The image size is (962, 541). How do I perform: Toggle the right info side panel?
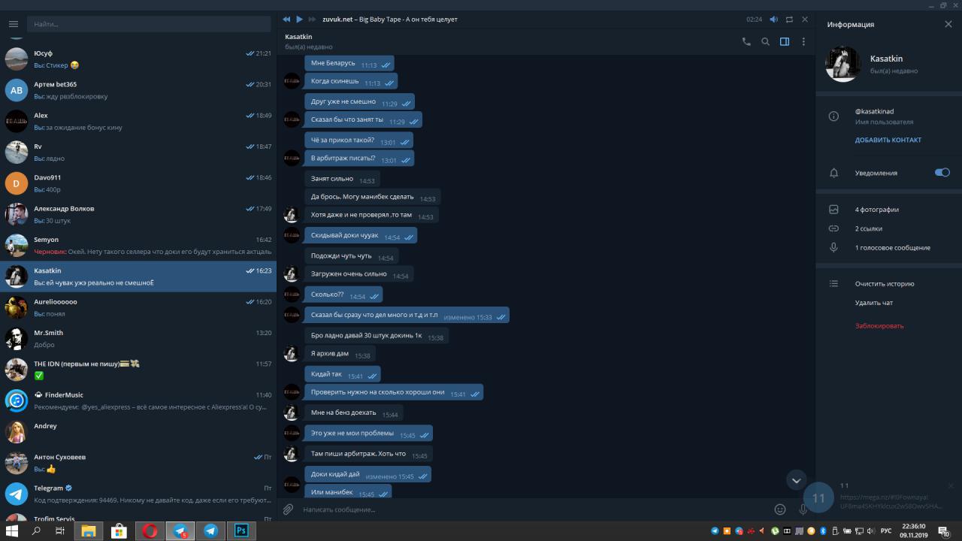[785, 42]
